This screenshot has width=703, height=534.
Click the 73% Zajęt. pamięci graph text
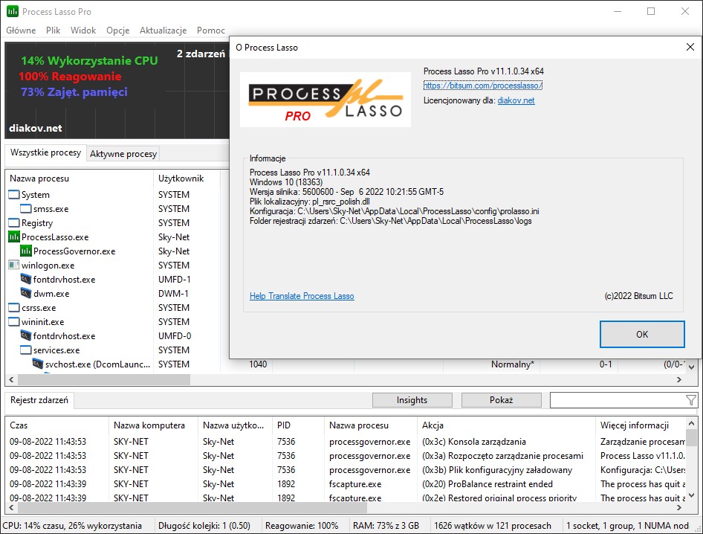pos(74,92)
